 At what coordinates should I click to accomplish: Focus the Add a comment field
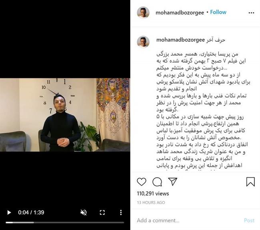click(187, 220)
